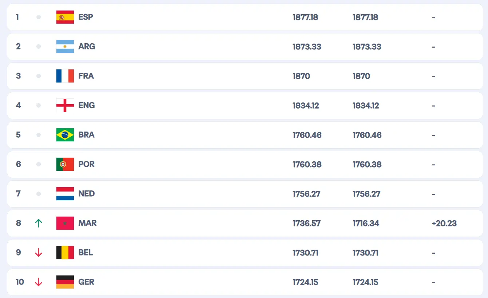Click the Spain flag icon
This screenshot has height=298, width=488.
65,17
